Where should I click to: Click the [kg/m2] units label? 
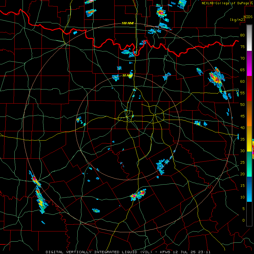pyautogui.click(x=237, y=19)
